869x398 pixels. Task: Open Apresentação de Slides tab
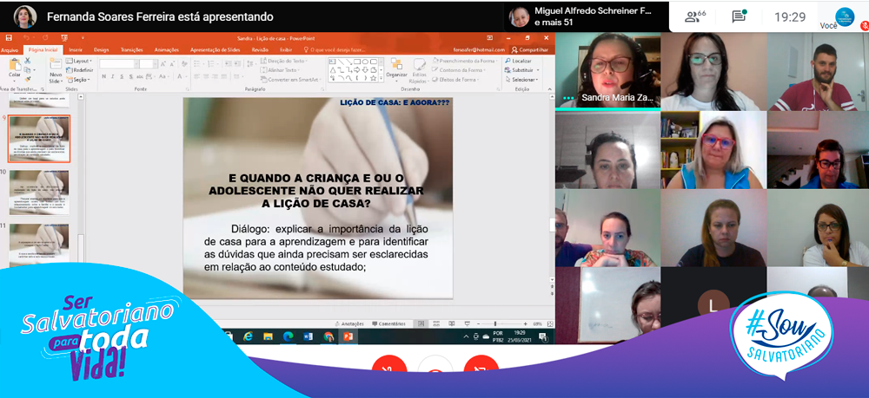[214, 49]
